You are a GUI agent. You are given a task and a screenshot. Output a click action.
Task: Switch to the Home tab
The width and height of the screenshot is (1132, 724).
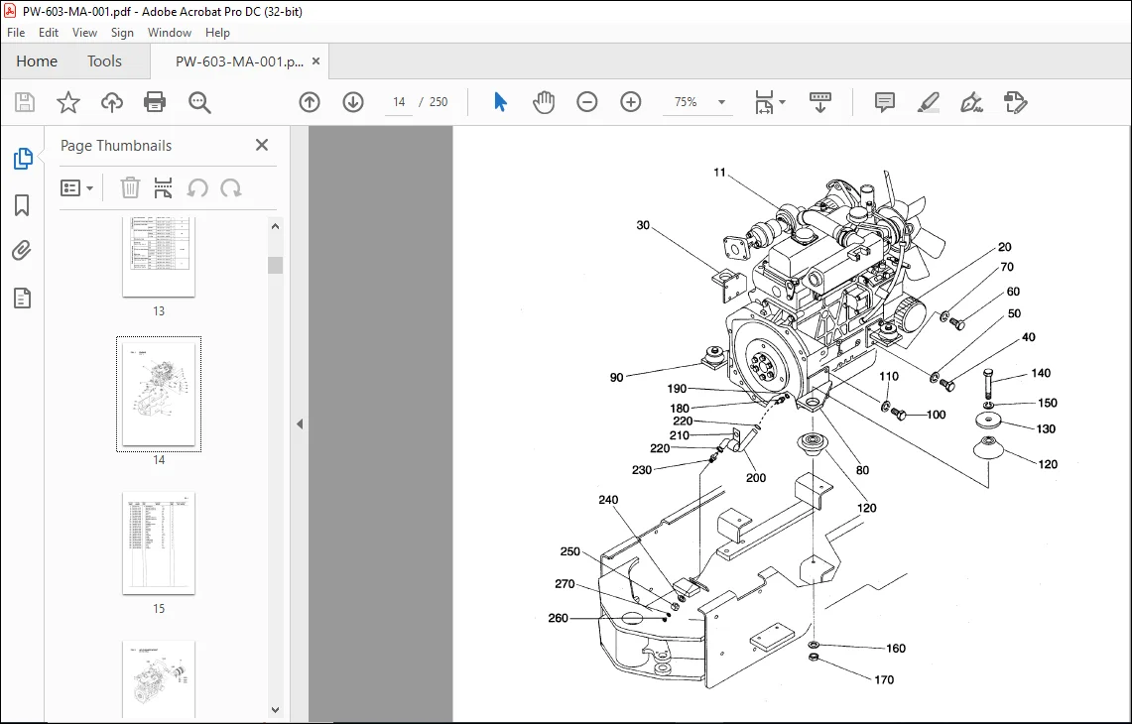point(37,61)
